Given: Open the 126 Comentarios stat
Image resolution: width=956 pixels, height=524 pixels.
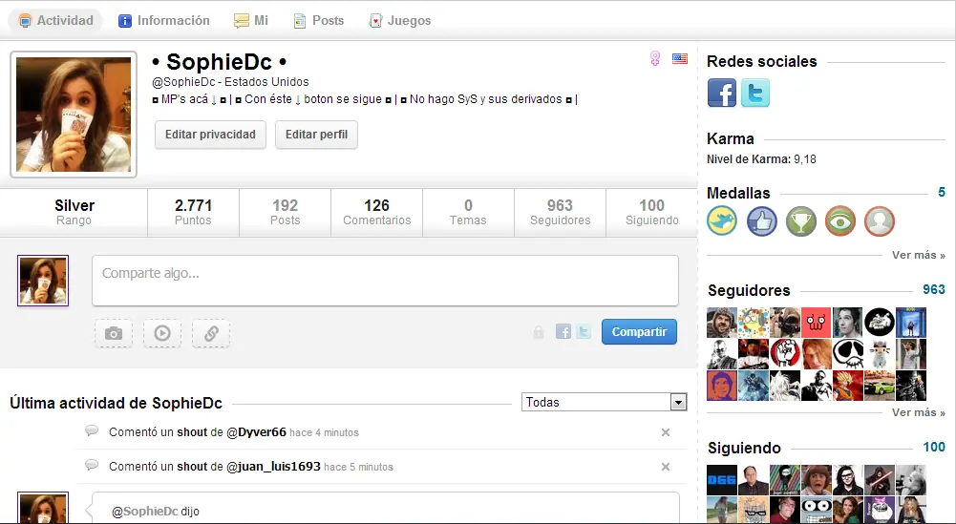Looking at the screenshot, I should [x=377, y=212].
